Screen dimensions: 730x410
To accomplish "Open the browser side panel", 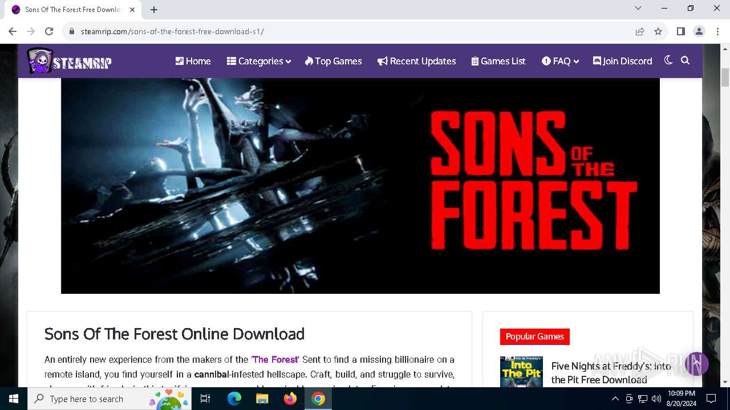I will click(680, 31).
